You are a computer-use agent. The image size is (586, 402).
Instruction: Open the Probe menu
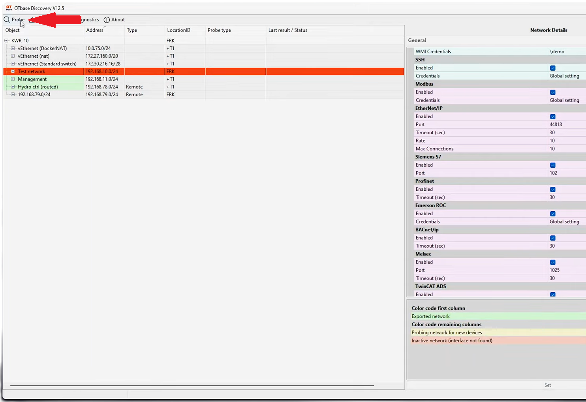(x=14, y=20)
